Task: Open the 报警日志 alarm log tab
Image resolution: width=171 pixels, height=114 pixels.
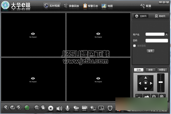Action: point(91,6)
